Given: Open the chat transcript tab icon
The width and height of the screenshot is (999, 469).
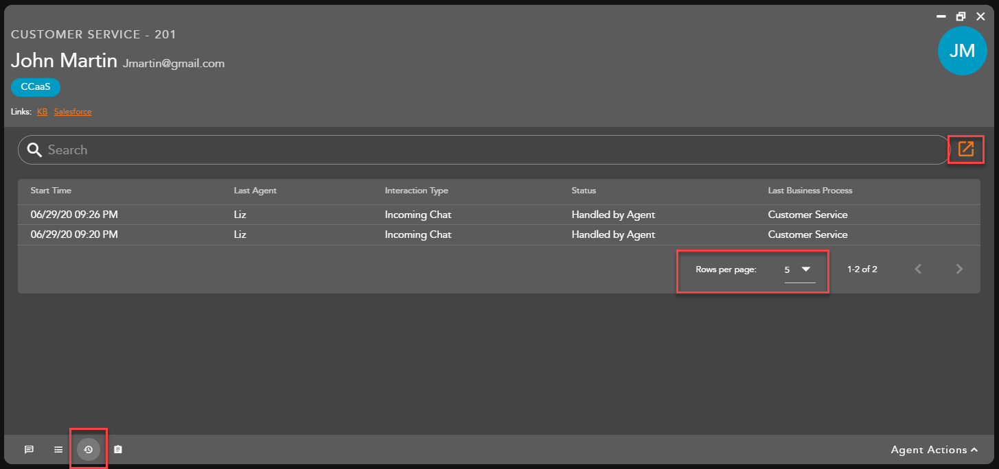Looking at the screenshot, I should tap(29, 450).
